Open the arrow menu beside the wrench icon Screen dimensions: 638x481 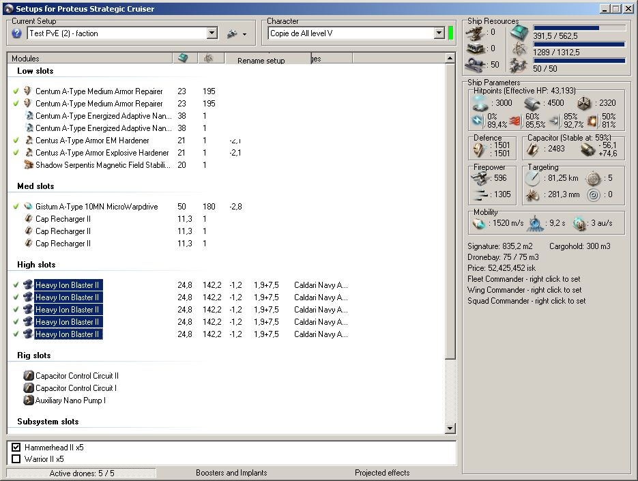(244, 34)
